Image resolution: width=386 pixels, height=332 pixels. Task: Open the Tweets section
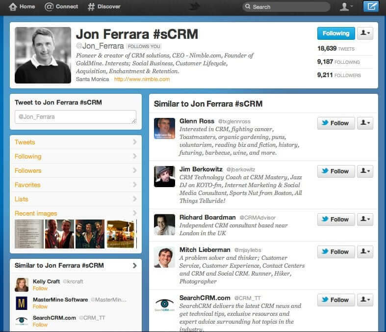pyautogui.click(x=76, y=142)
